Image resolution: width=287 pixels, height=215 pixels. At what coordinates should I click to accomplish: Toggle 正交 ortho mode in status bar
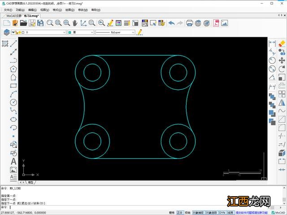[x=180, y=212]
